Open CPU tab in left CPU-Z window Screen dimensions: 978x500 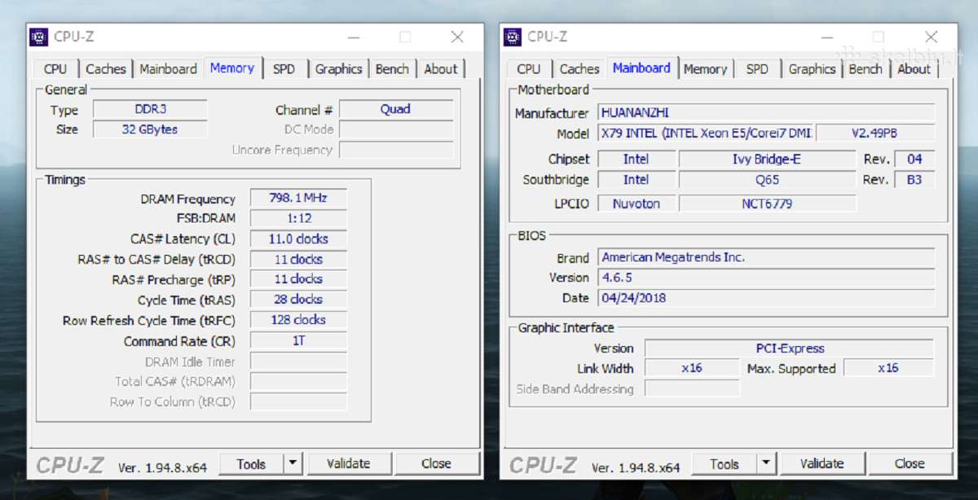55,69
